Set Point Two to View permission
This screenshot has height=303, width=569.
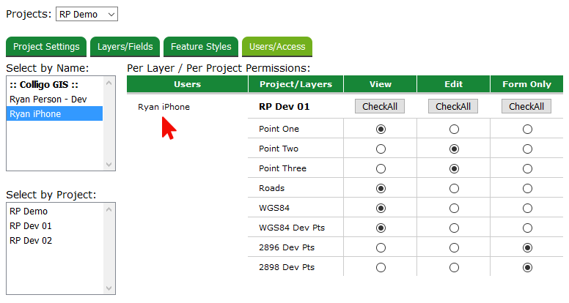point(381,149)
